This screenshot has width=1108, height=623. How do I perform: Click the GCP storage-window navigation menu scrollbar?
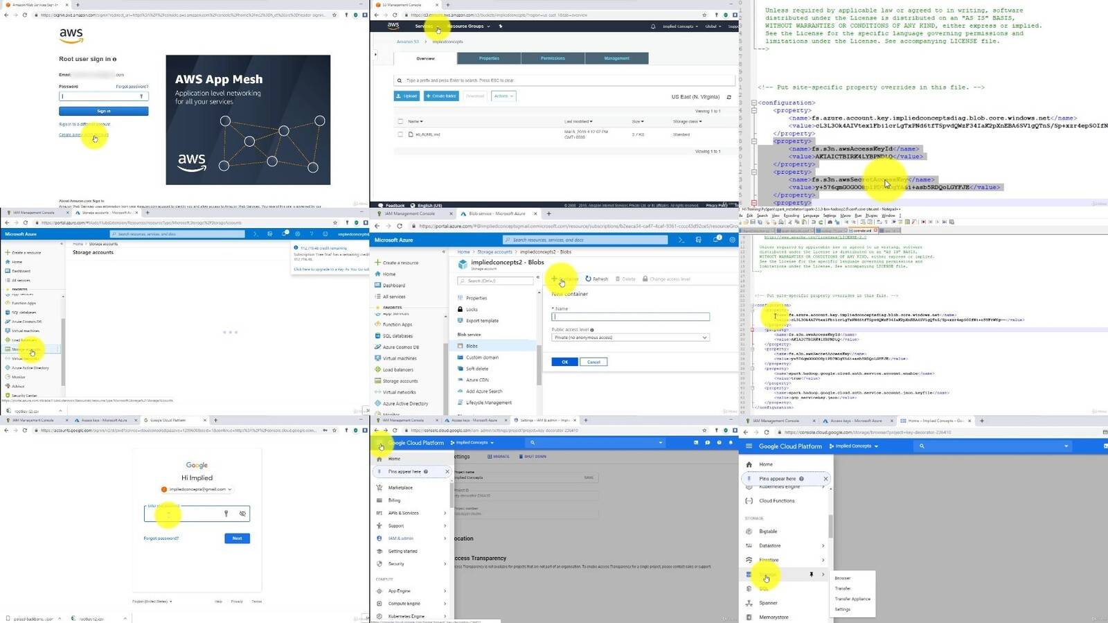[830, 527]
